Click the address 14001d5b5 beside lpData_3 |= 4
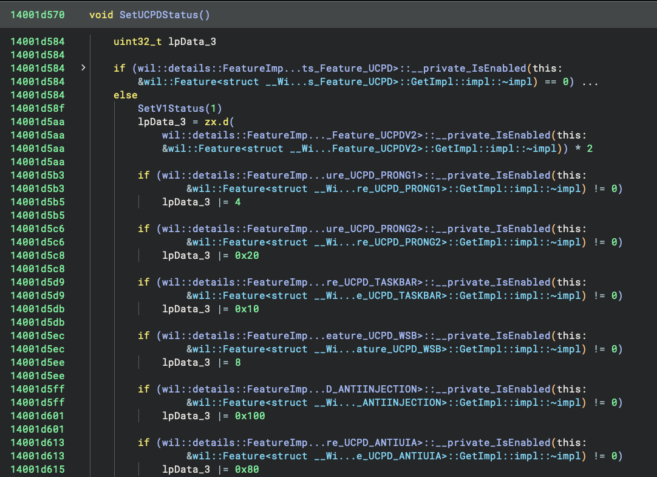 click(38, 202)
